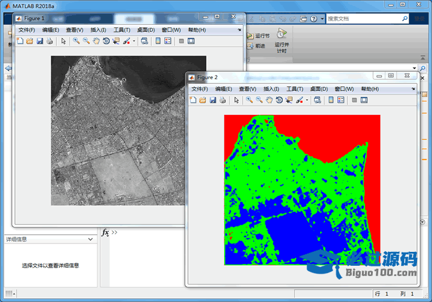Collapse the MATLAB toolstrip ribbon

(x=422, y=57)
